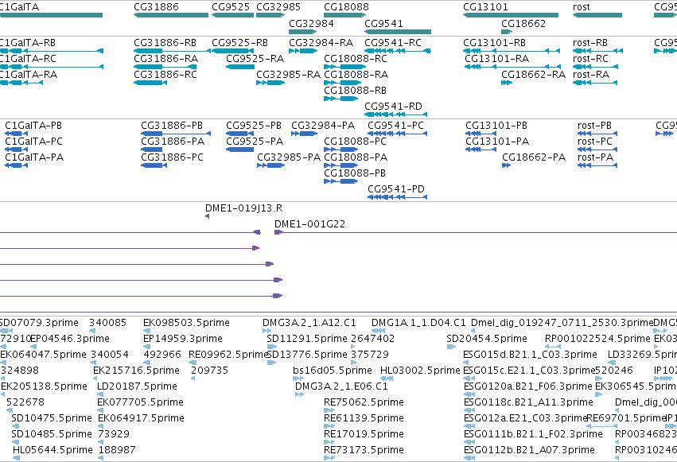The width and height of the screenshot is (677, 462).
Task: Click transcript CG9525-RB label
Action: tap(239, 43)
